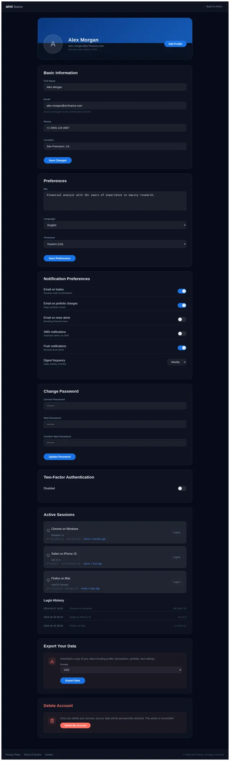230x761 pixels.
Task: Enable the SMS notifications toggle
Action: pyautogui.click(x=182, y=334)
